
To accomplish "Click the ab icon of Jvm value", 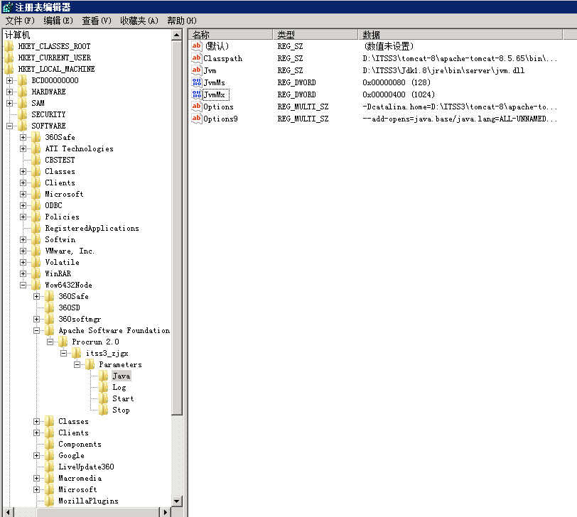I will [197, 70].
